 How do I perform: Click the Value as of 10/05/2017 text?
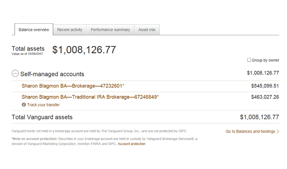pos(28,54)
